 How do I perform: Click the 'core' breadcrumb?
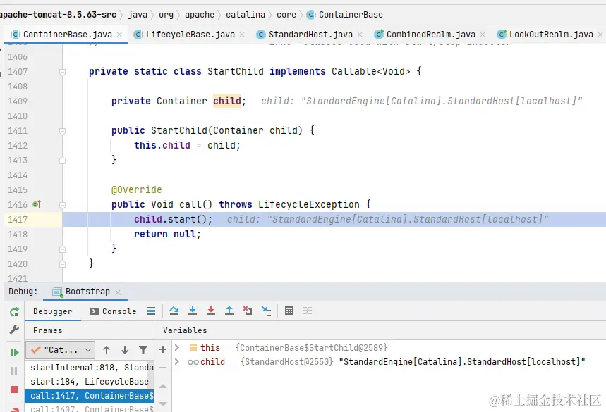pos(286,15)
